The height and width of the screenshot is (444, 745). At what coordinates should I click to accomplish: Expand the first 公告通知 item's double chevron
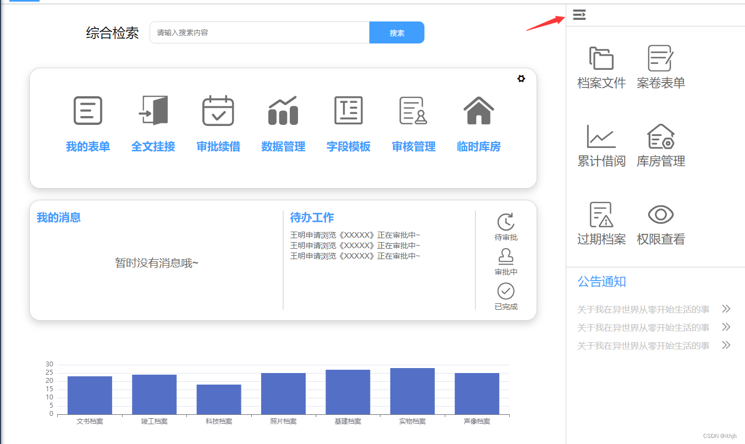[726, 309]
